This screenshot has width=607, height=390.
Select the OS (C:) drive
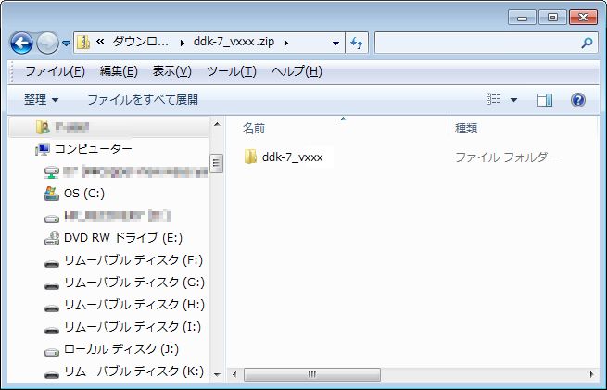click(84, 194)
